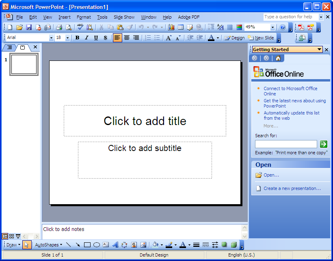Open the Dash Style options
This screenshot has width=333, height=261.
point(205,245)
